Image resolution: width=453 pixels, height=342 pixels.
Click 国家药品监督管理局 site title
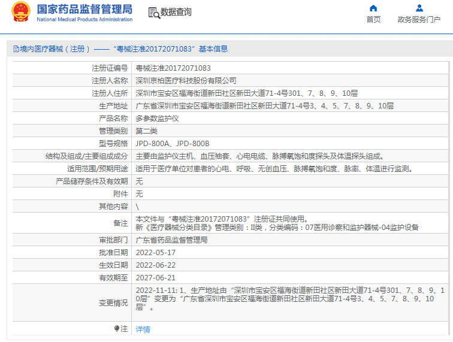tap(84, 9)
